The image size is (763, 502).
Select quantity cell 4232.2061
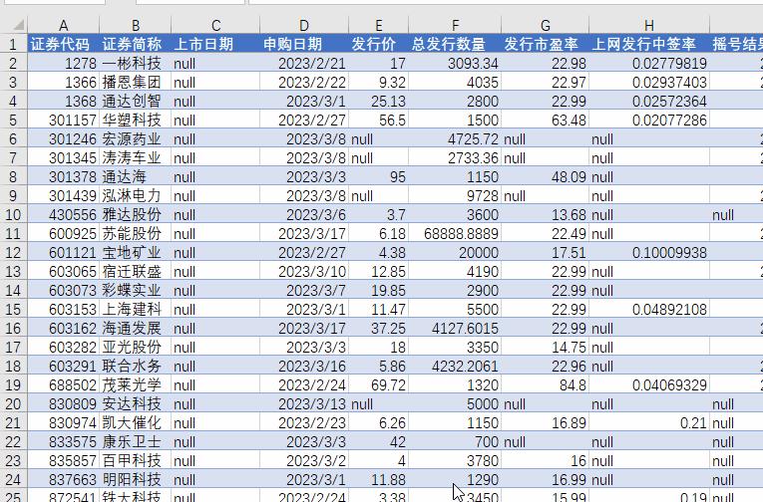point(455,367)
